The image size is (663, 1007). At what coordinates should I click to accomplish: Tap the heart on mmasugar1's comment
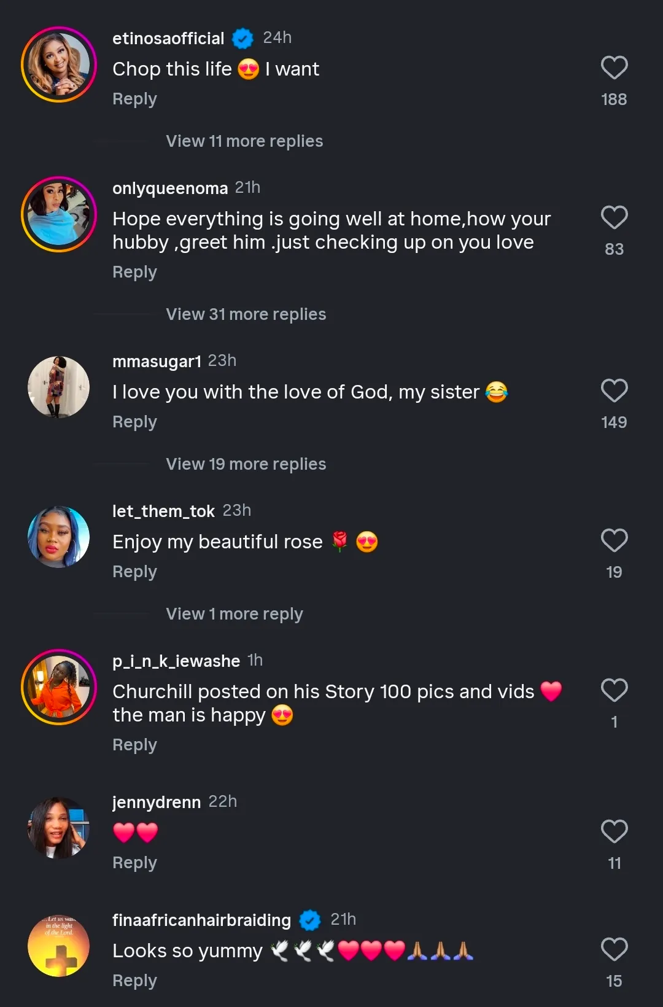pyautogui.click(x=614, y=391)
